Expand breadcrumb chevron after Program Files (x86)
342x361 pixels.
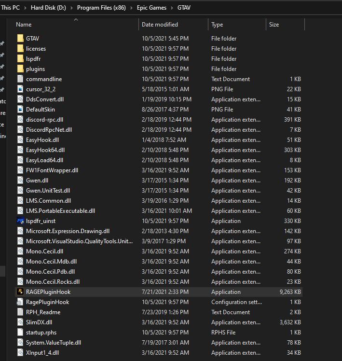click(131, 8)
